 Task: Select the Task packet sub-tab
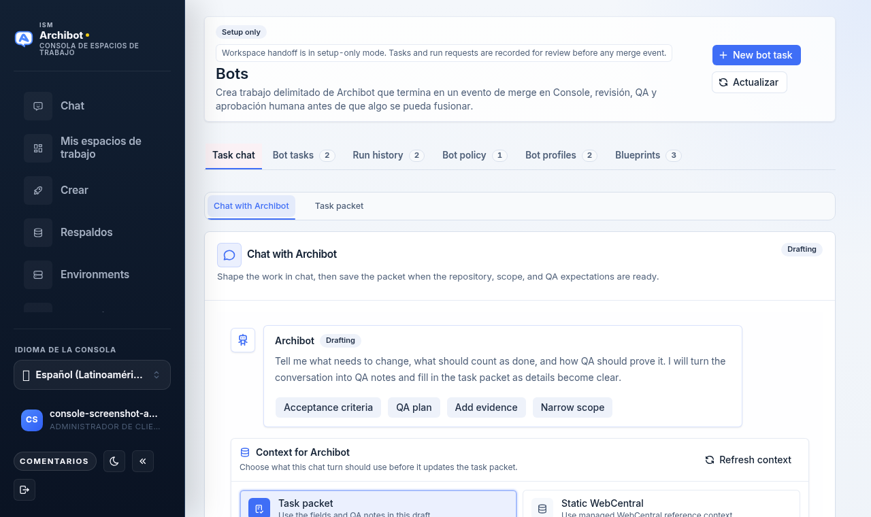coord(339,206)
